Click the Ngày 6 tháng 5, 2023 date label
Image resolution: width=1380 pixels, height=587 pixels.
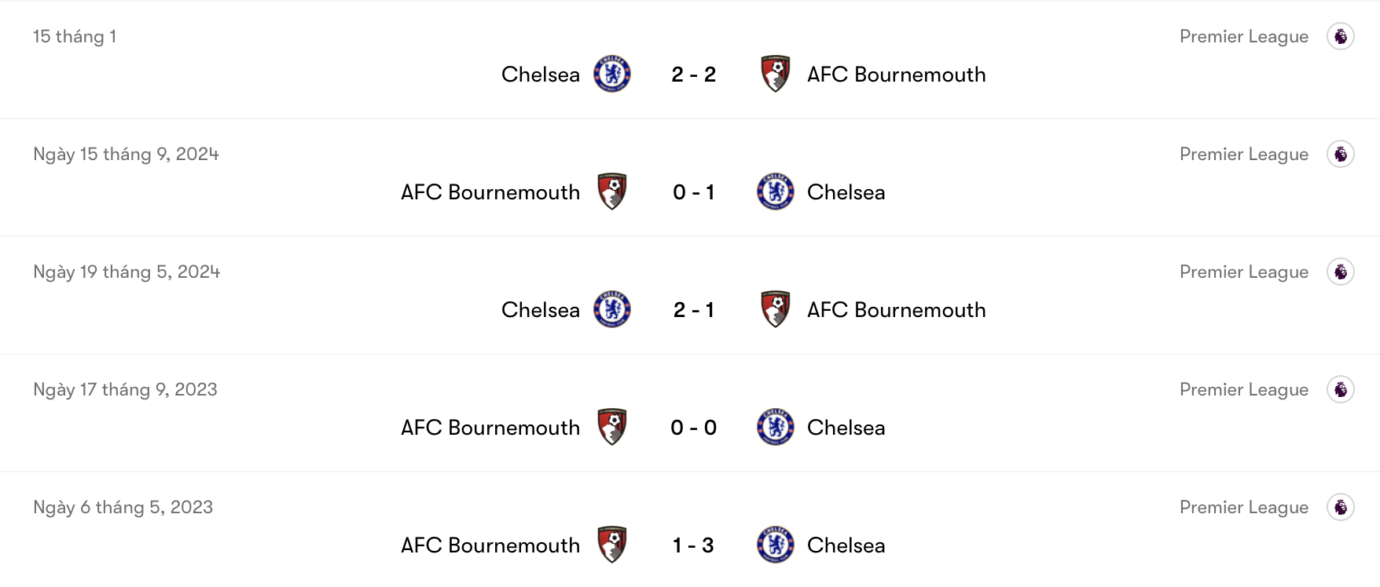click(x=123, y=507)
